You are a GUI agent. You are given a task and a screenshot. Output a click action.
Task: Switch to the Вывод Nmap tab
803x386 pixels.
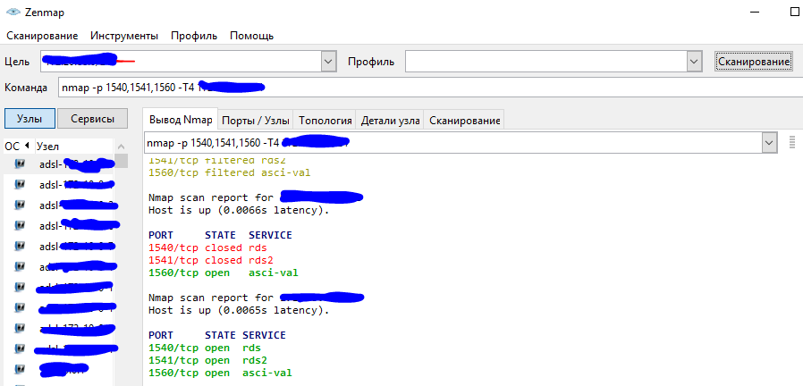tap(181, 121)
